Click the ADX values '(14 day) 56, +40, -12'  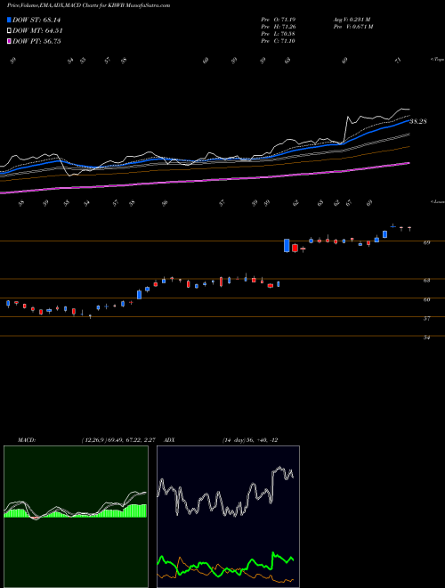(x=250, y=440)
